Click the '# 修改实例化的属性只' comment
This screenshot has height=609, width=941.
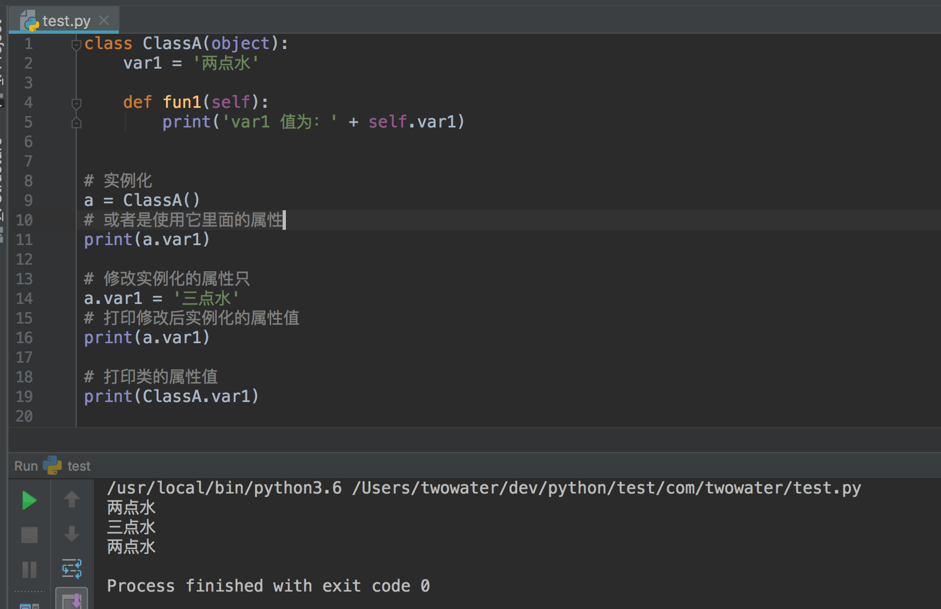[x=167, y=279]
